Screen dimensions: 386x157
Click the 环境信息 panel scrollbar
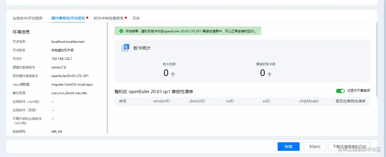pyautogui.click(x=107, y=78)
